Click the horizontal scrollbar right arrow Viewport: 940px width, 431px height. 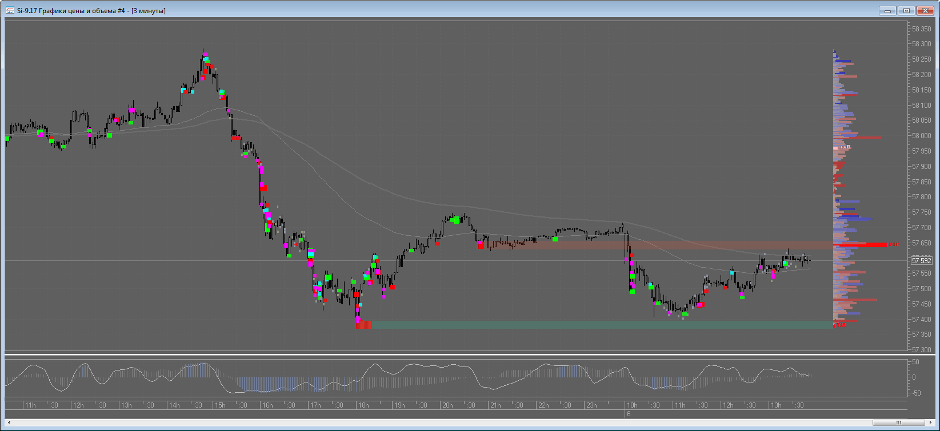[931, 422]
